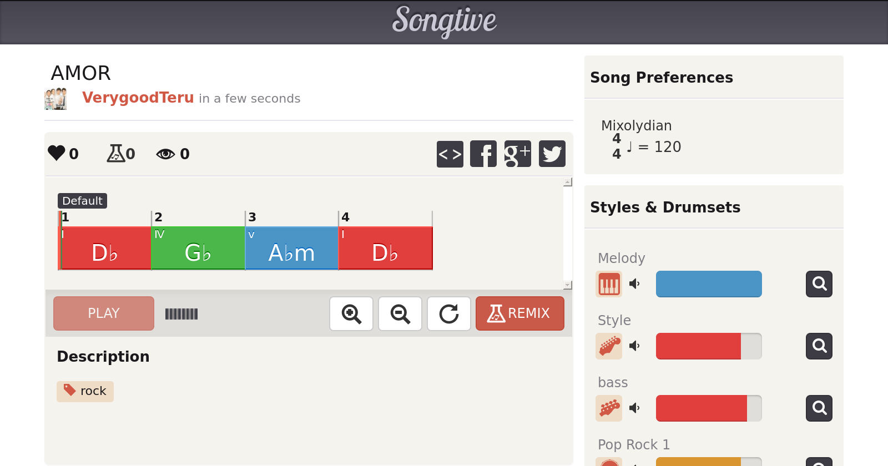The width and height of the screenshot is (888, 466).
Task: Click the reload loop icon
Action: pos(449,314)
